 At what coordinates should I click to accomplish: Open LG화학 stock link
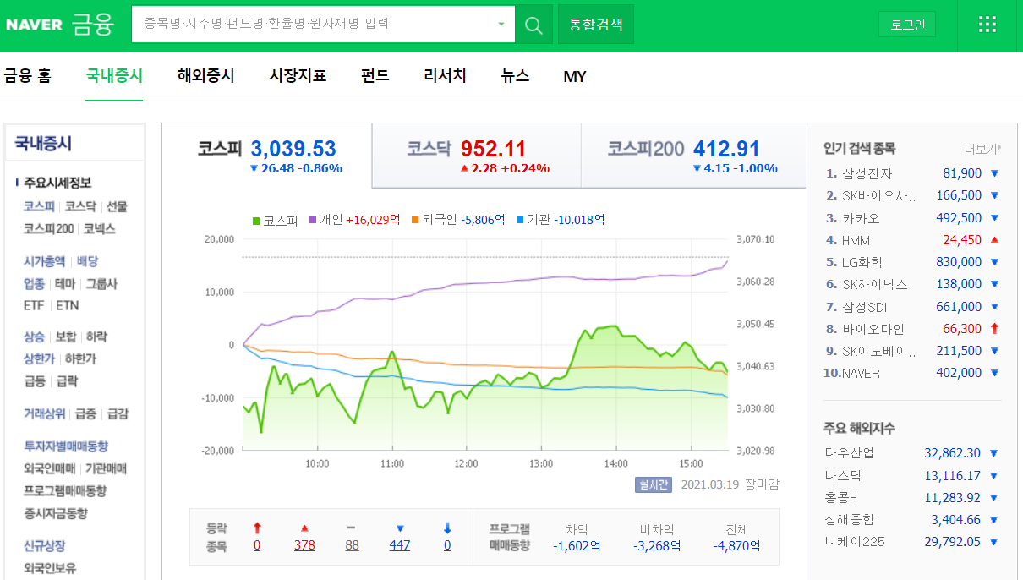[864, 262]
